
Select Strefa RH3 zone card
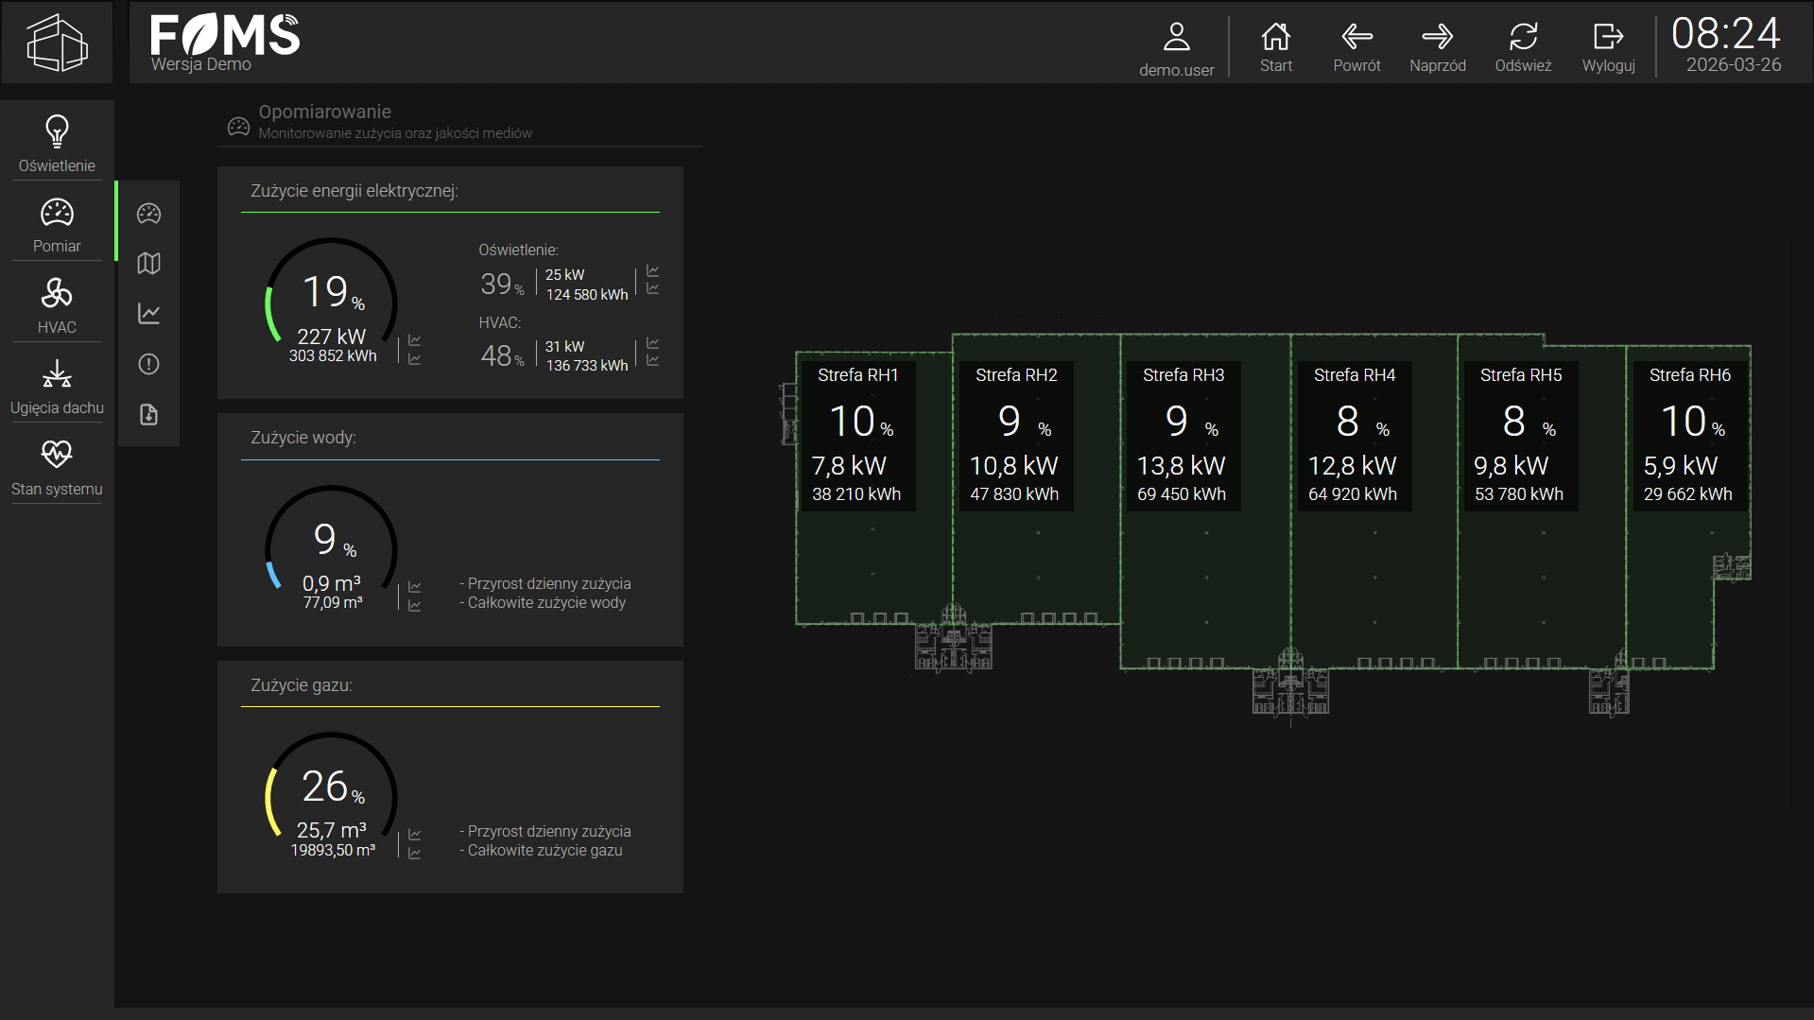(x=1182, y=435)
